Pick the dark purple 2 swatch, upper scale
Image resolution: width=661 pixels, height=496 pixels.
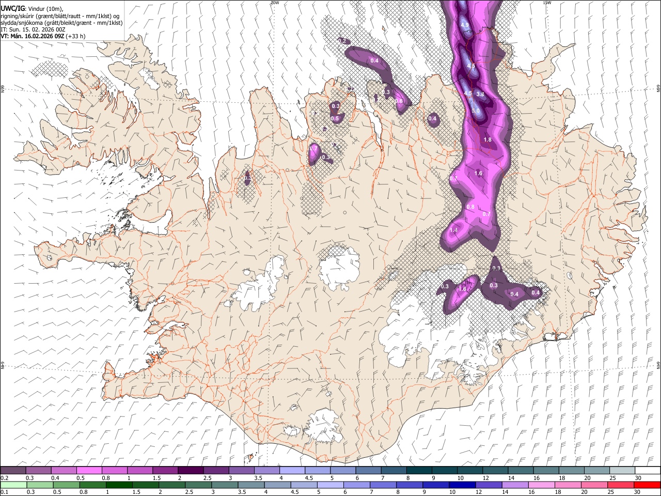190,471
